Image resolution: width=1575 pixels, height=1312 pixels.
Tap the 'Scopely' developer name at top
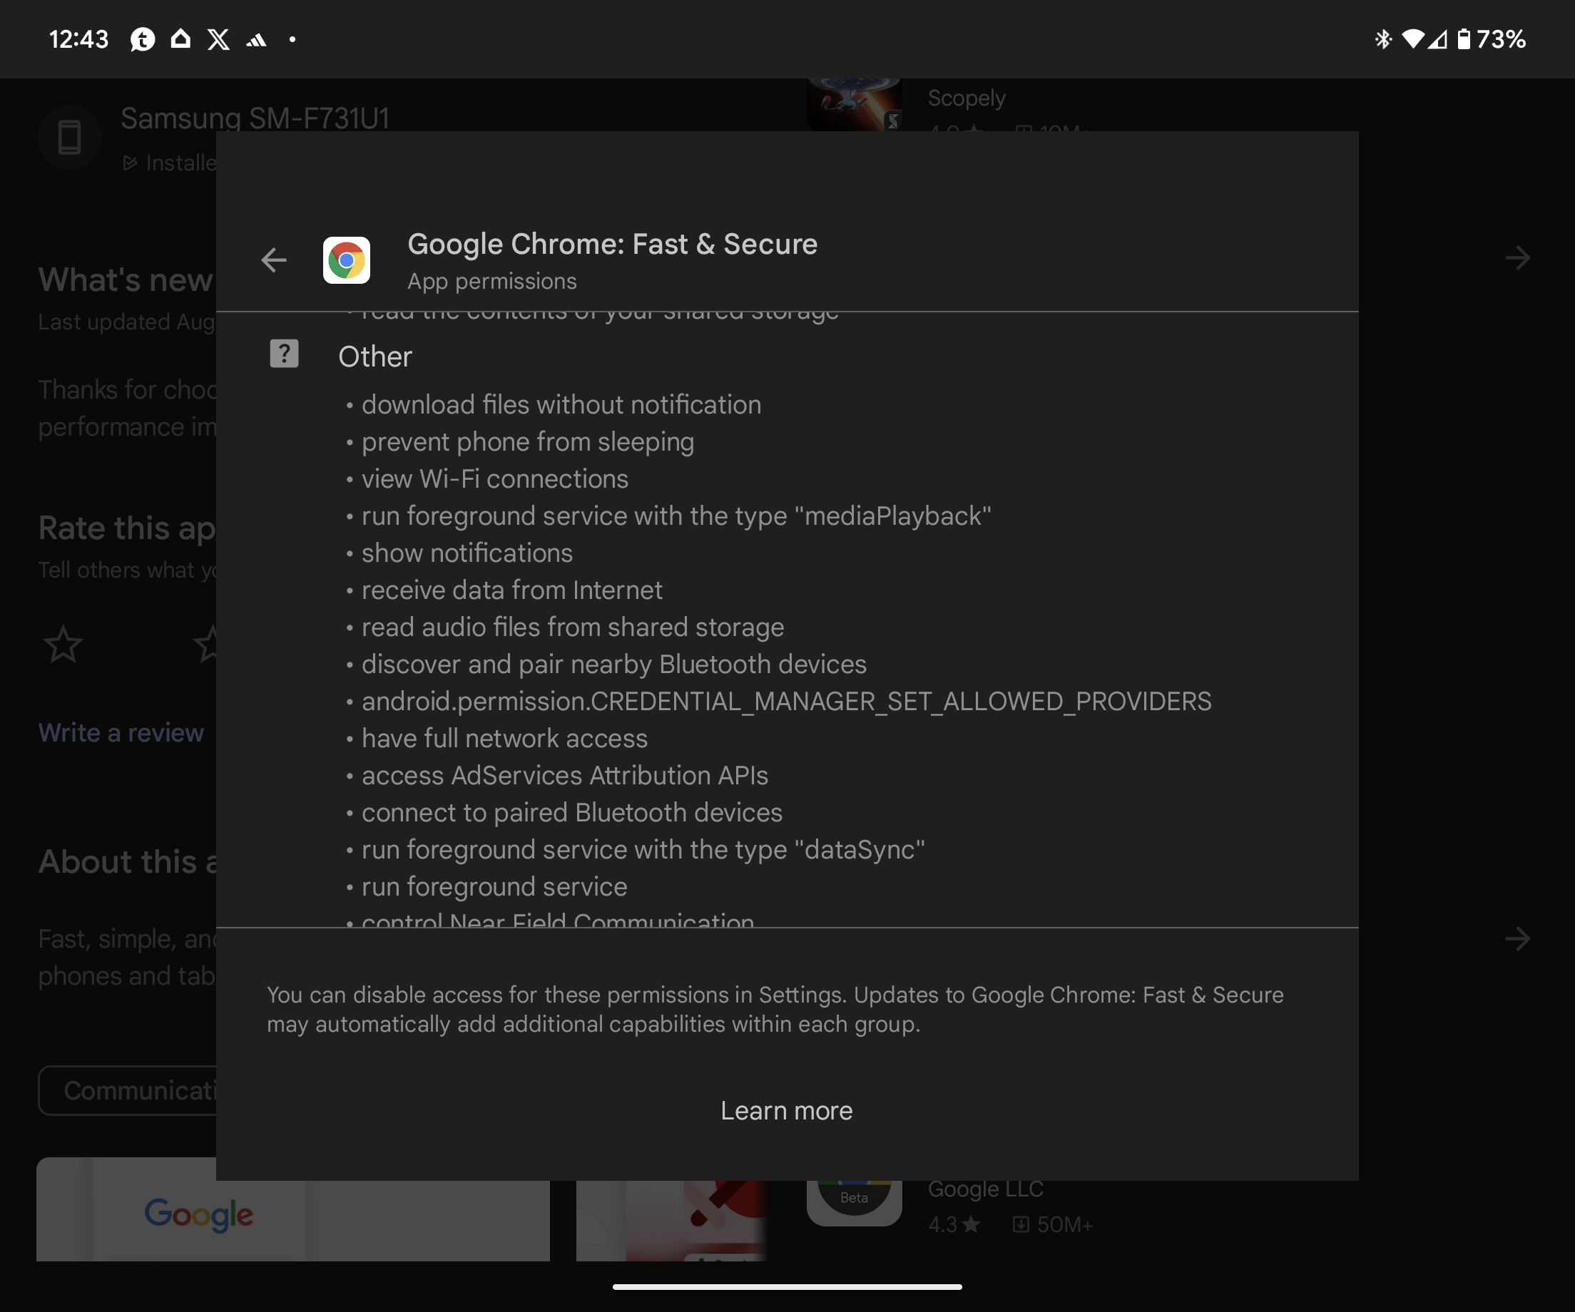[x=967, y=98]
